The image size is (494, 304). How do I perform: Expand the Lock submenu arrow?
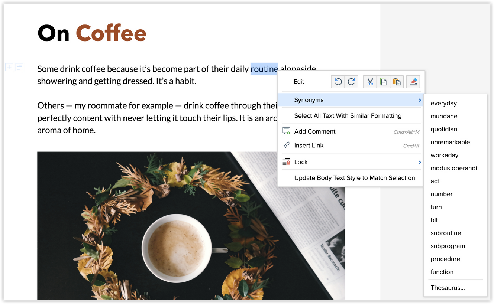419,162
